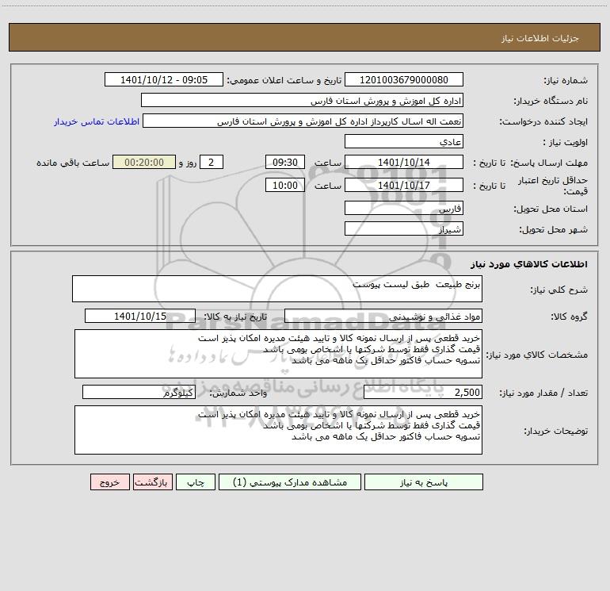Click the delivery city field شیراز

click(x=404, y=228)
